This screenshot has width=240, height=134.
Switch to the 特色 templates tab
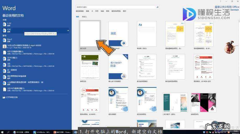click(x=78, y=17)
